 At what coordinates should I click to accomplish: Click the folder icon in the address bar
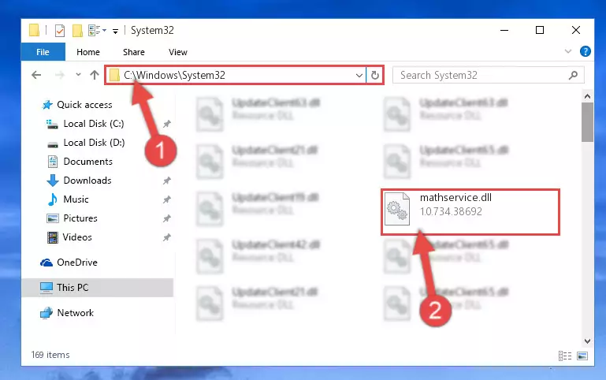(x=114, y=75)
